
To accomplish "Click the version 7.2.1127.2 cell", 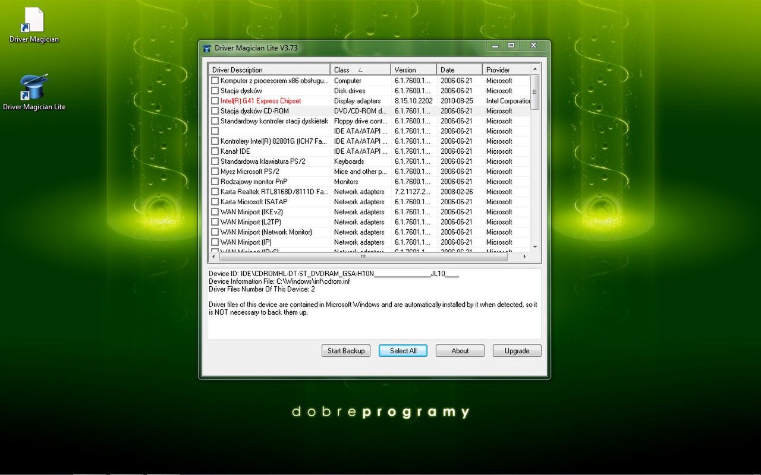I will pyautogui.click(x=414, y=192).
